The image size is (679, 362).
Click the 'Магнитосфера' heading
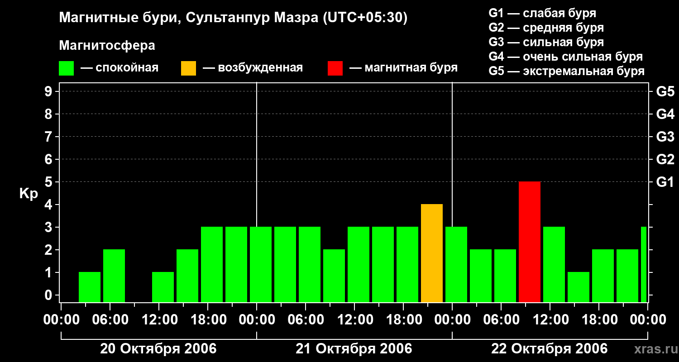click(x=107, y=46)
